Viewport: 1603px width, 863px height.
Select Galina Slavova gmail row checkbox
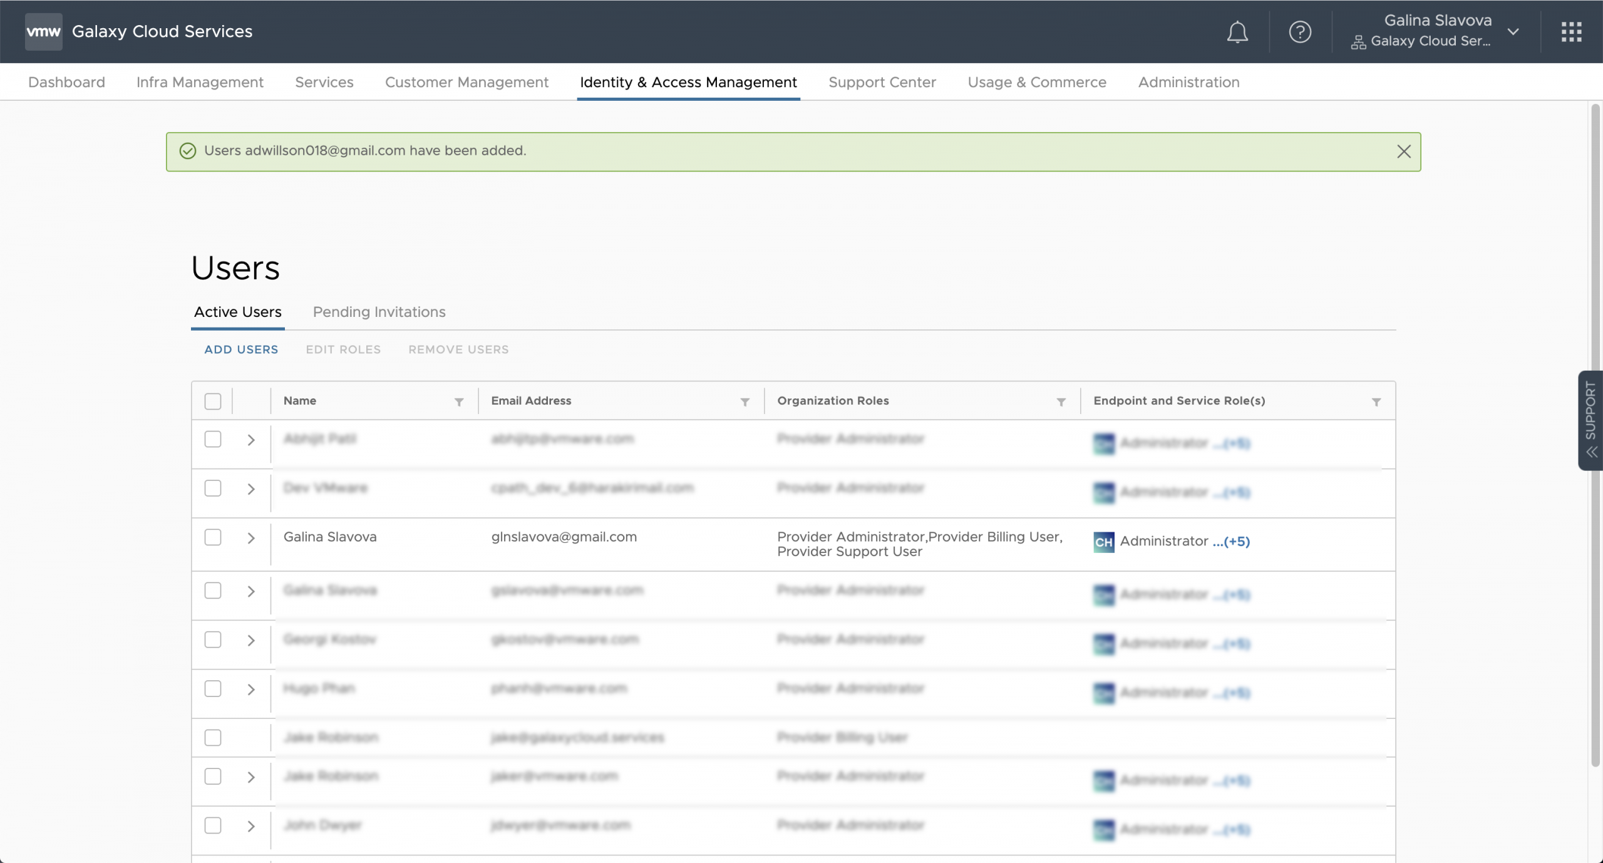coord(213,537)
